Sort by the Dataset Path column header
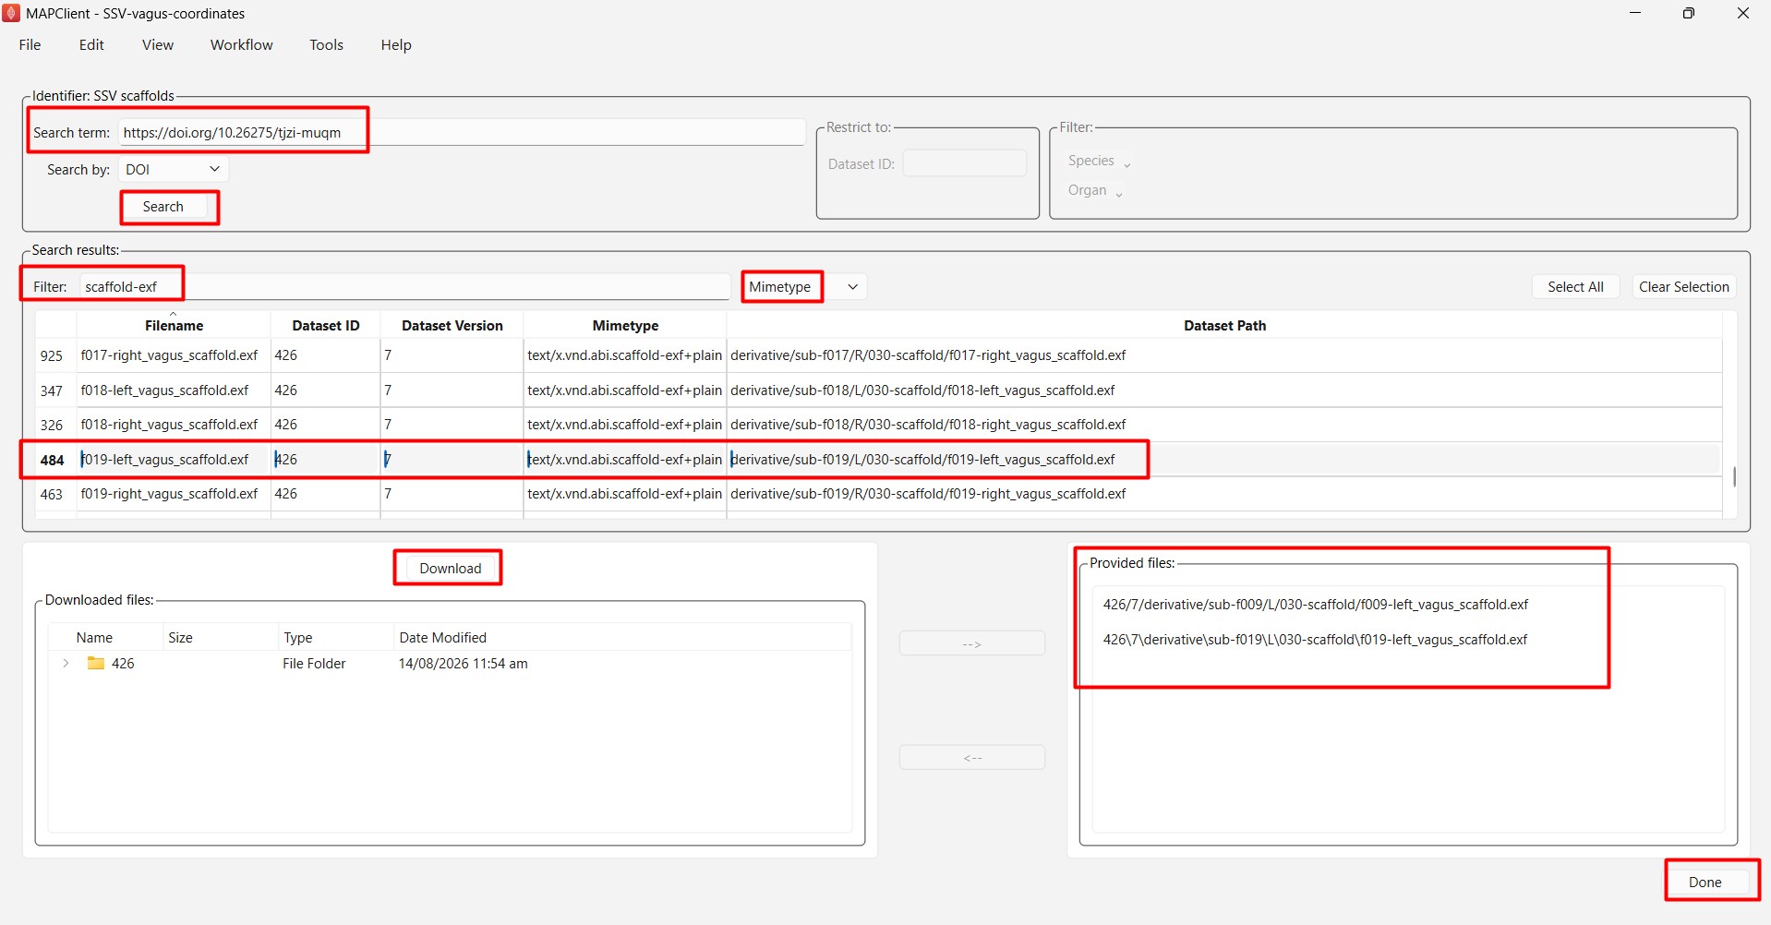The height and width of the screenshot is (925, 1771). [1224, 326]
